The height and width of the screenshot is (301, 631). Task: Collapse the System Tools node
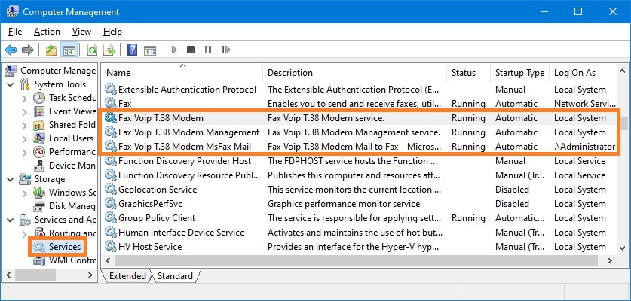point(10,84)
